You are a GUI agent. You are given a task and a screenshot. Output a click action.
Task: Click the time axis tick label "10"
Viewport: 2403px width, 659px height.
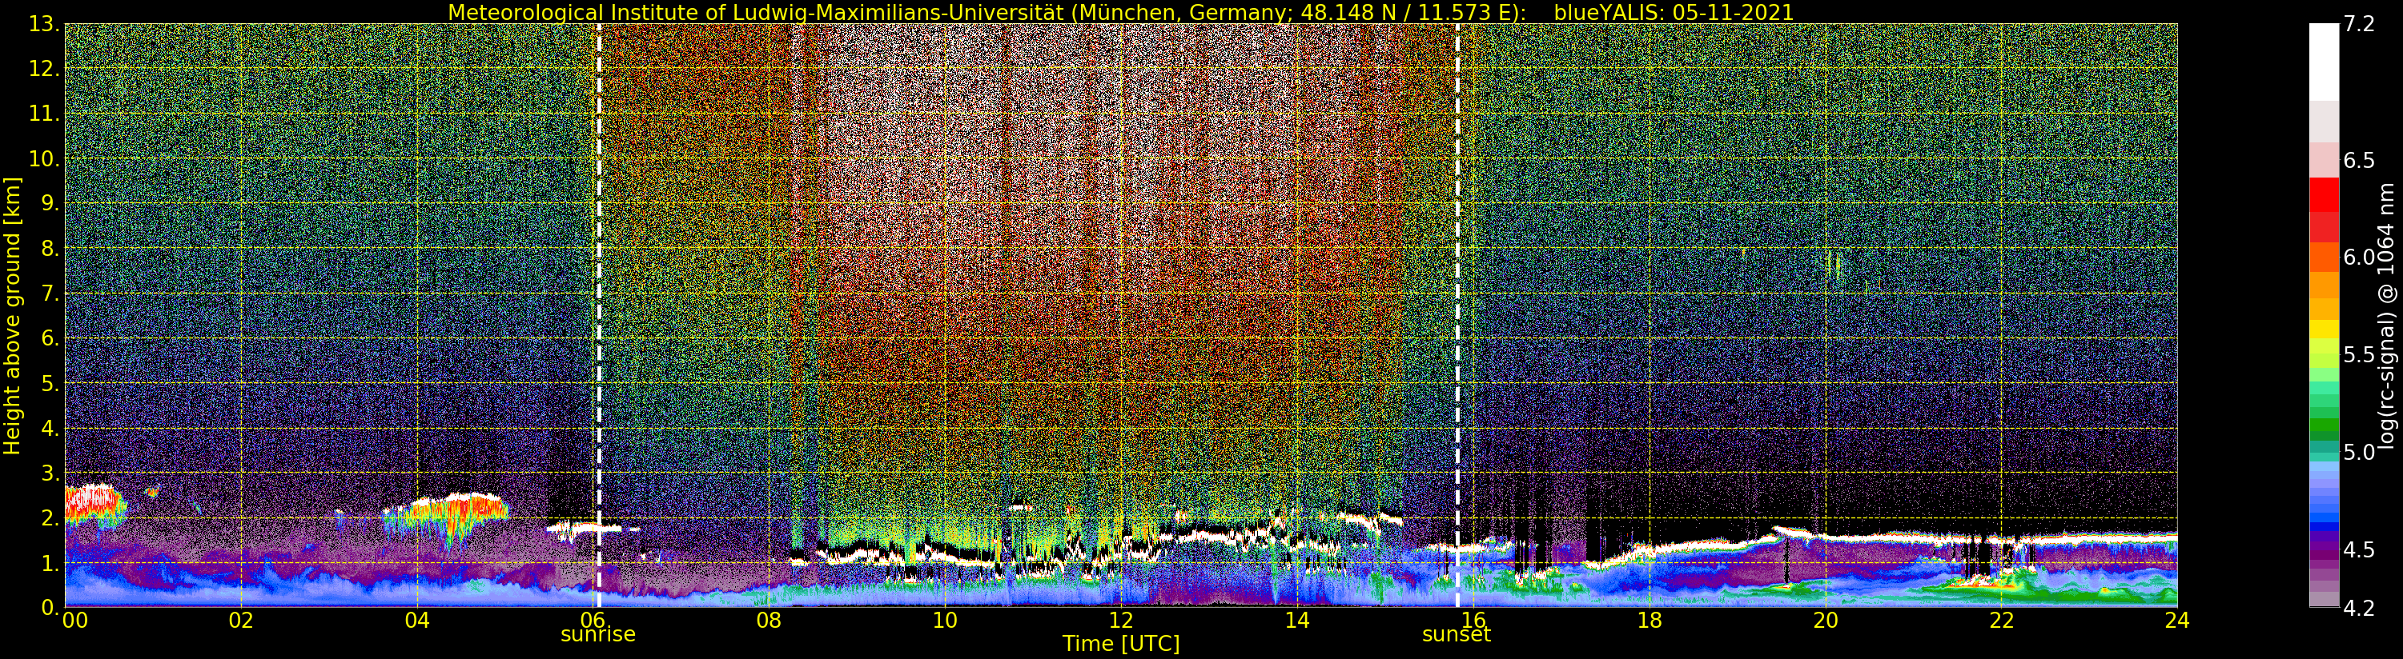[945, 620]
